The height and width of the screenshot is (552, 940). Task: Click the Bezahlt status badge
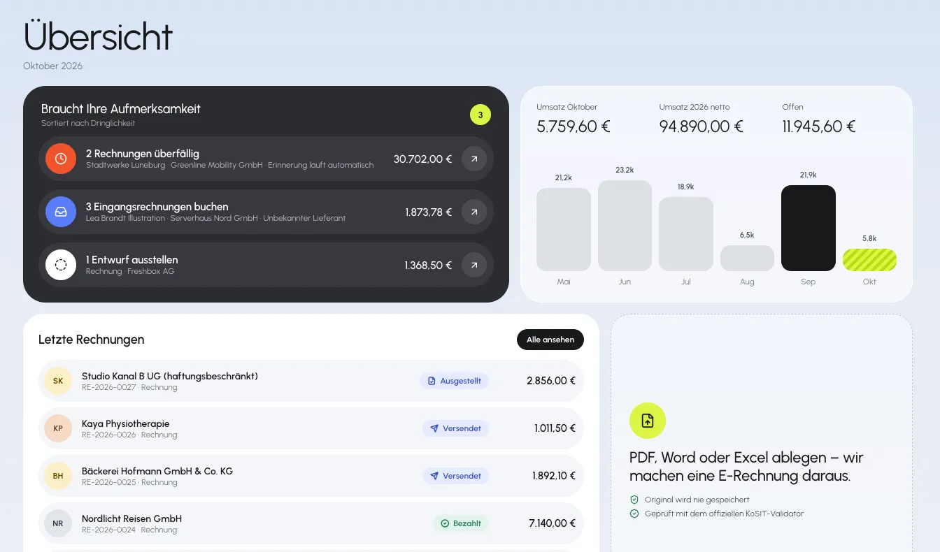pos(461,523)
